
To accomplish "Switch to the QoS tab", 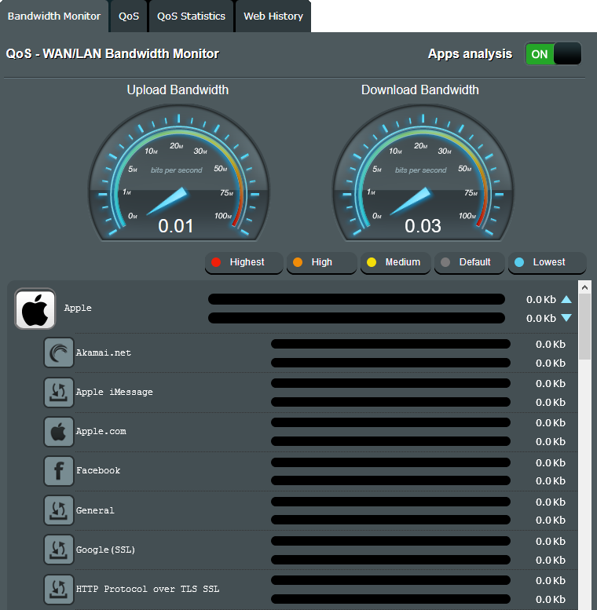I will (x=129, y=16).
